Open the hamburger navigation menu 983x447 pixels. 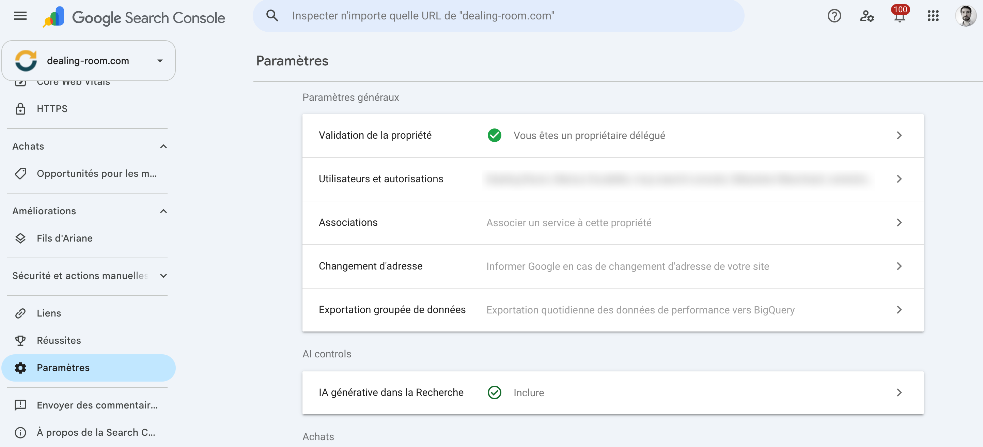[x=20, y=16]
